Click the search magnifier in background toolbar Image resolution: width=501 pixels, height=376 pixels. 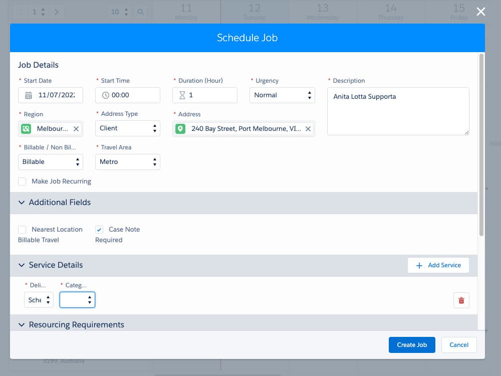tap(140, 12)
